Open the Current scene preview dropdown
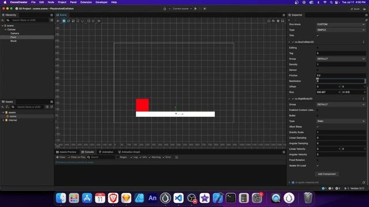This screenshot has width=369, height=207. (x=182, y=9)
